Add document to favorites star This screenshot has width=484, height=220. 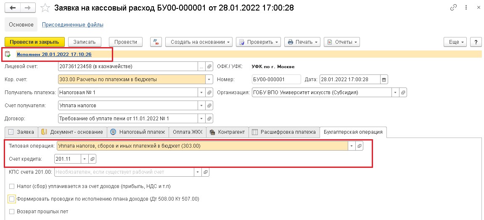point(44,8)
